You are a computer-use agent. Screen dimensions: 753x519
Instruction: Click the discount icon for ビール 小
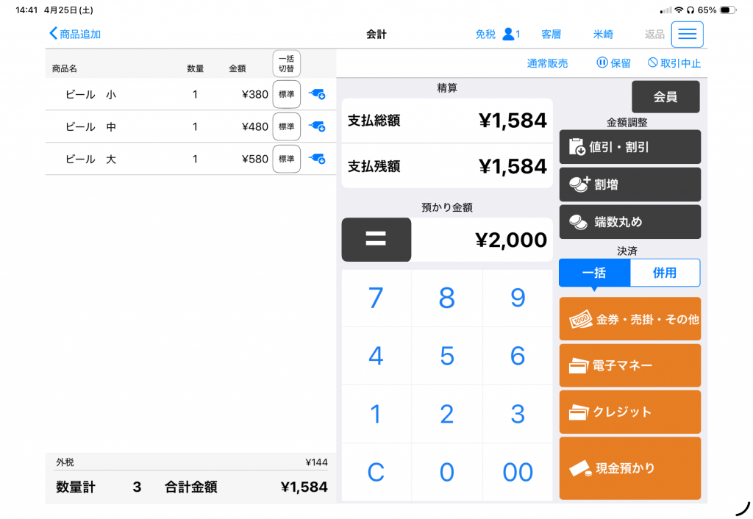(x=317, y=94)
